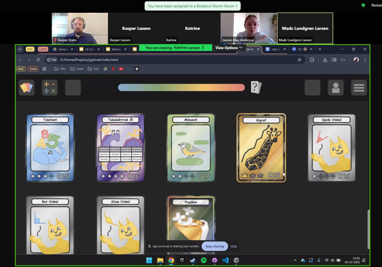The image size is (382, 267).
Task: Launch Spotify from the taskbar
Action: (x=204, y=260)
